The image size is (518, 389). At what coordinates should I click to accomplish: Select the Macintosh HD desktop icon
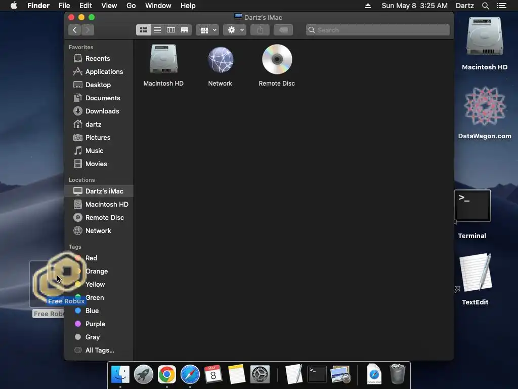tap(485, 36)
